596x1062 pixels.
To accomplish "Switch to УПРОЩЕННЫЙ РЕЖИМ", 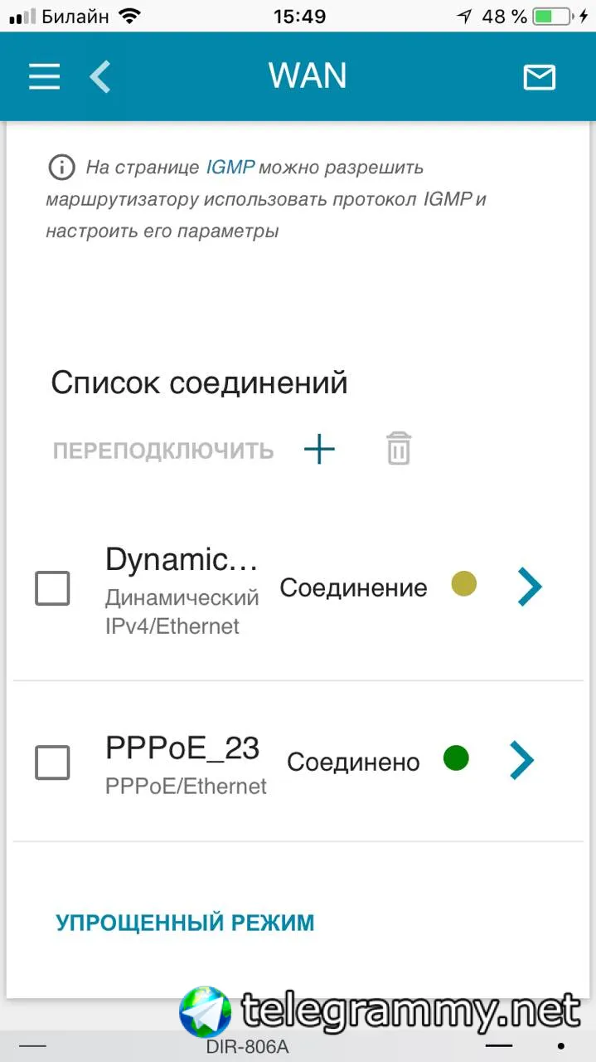I will tap(185, 923).
